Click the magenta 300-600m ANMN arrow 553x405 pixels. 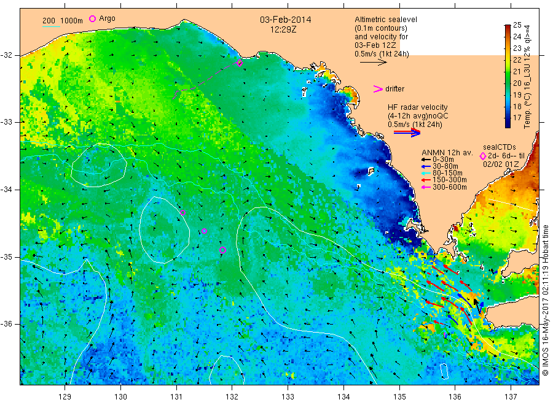point(426,187)
